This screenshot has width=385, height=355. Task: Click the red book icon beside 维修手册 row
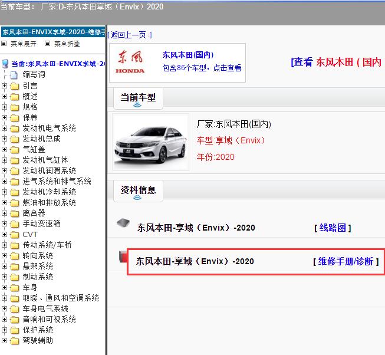point(123,257)
